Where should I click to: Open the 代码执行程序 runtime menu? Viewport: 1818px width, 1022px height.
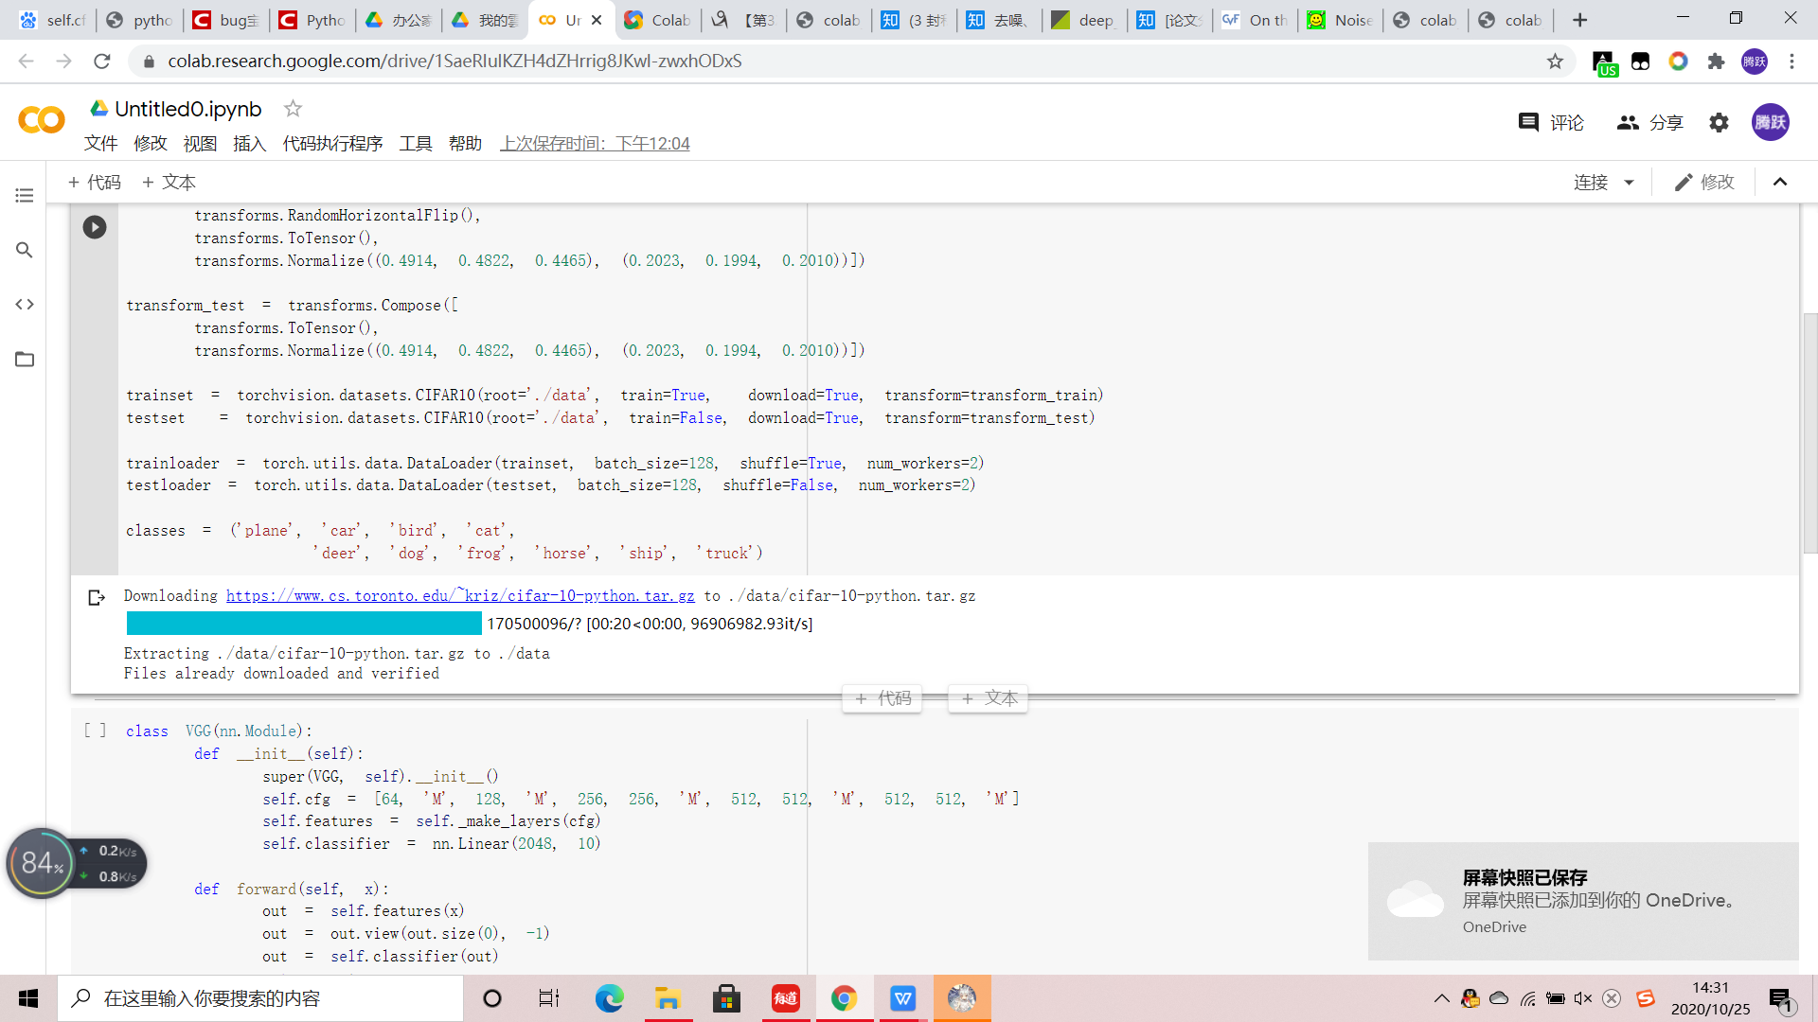click(332, 143)
